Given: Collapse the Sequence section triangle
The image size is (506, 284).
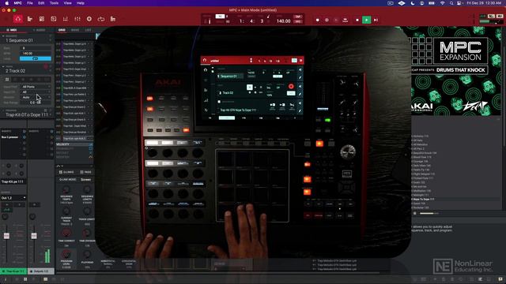Looking at the screenshot, I should click(3, 36).
